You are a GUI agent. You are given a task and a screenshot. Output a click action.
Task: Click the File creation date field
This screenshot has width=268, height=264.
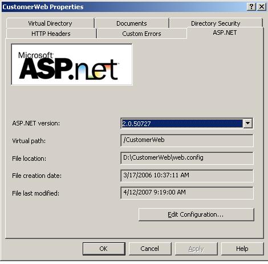pos(187,176)
